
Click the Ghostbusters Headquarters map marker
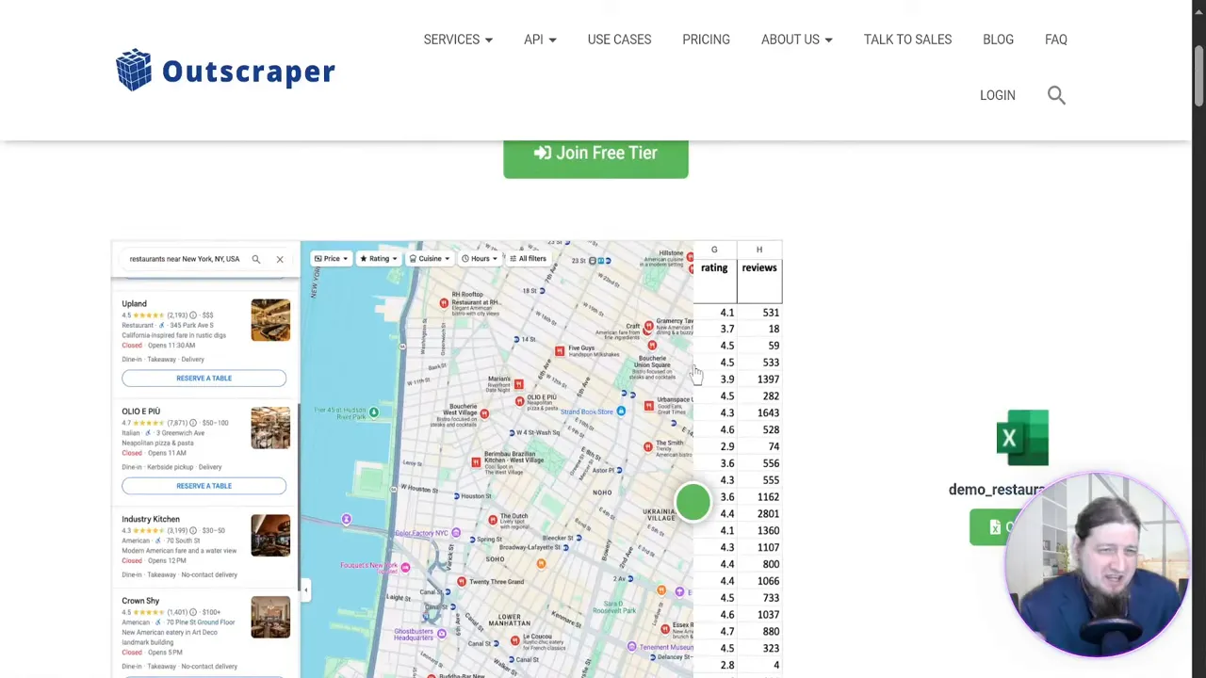442,634
